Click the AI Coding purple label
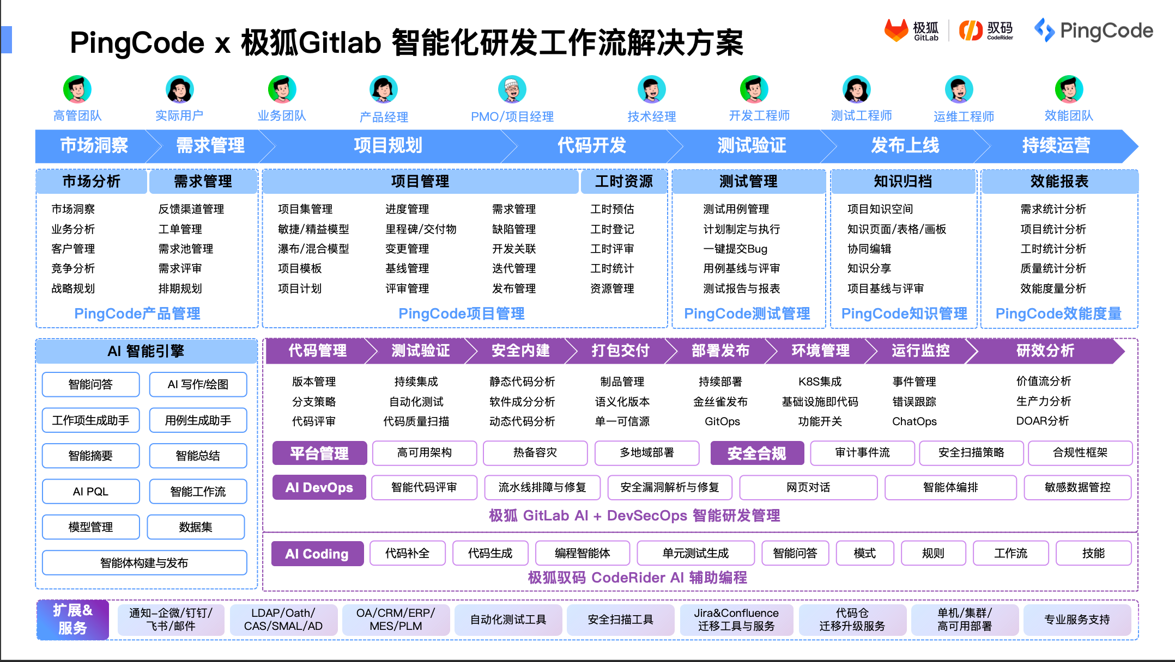The height and width of the screenshot is (662, 1175). [317, 554]
